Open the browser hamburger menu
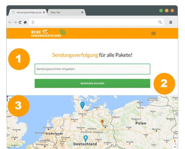Viewport: 185px width, 149px height. pos(171,22)
